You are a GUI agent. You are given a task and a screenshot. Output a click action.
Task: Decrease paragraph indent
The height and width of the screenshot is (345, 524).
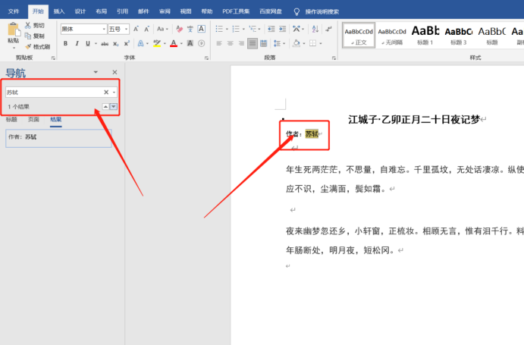pyautogui.click(x=271, y=29)
